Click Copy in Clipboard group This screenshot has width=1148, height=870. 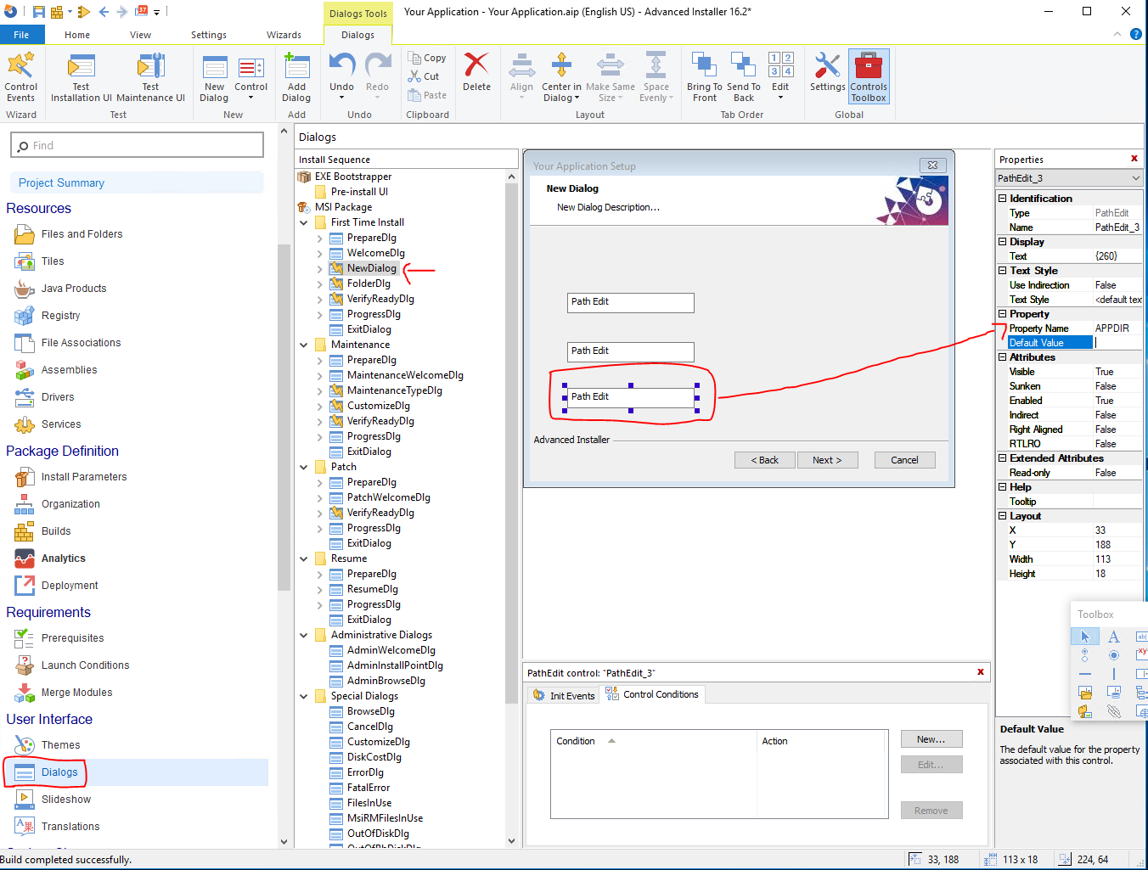pyautogui.click(x=427, y=58)
